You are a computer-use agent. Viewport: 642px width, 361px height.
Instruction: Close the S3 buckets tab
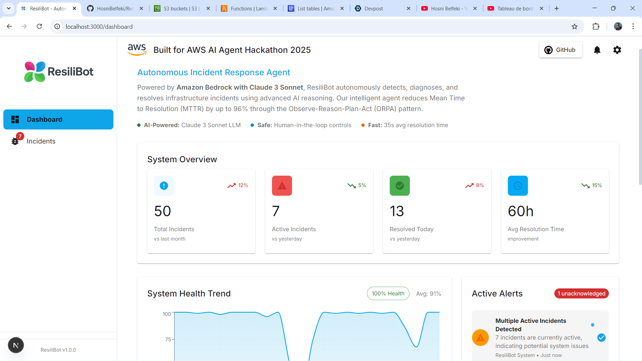coord(208,8)
